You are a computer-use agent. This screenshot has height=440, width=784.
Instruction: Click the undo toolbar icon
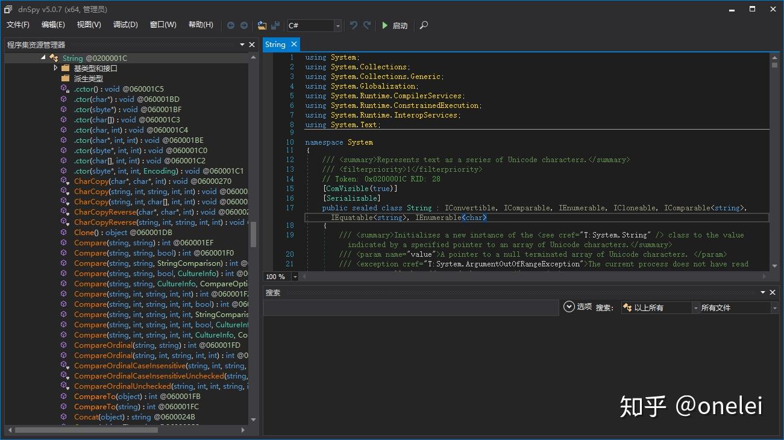pos(354,25)
